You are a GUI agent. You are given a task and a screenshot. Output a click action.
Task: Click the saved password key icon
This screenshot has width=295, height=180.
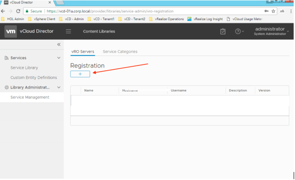266,11
